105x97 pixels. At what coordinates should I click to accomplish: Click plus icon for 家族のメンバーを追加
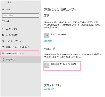47,36
